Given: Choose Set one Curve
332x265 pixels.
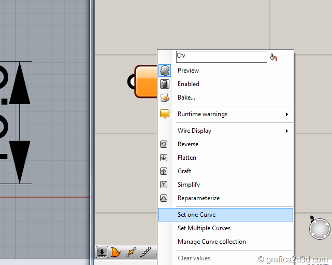Looking at the screenshot, I should click(196, 215).
